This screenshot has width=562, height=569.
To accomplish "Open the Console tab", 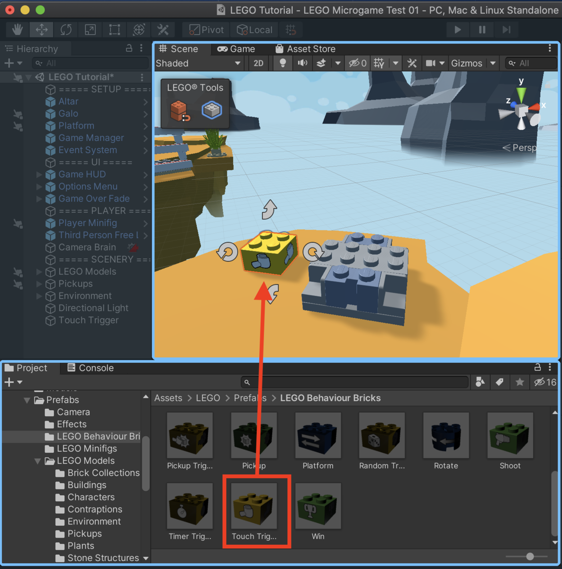I will [x=91, y=368].
